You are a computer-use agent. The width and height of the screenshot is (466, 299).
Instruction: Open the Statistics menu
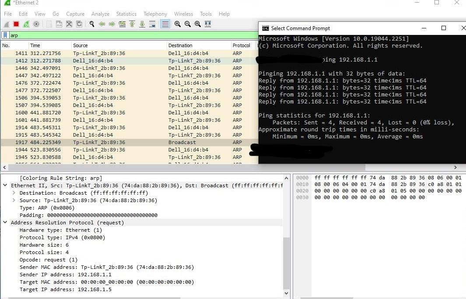pyautogui.click(x=126, y=14)
